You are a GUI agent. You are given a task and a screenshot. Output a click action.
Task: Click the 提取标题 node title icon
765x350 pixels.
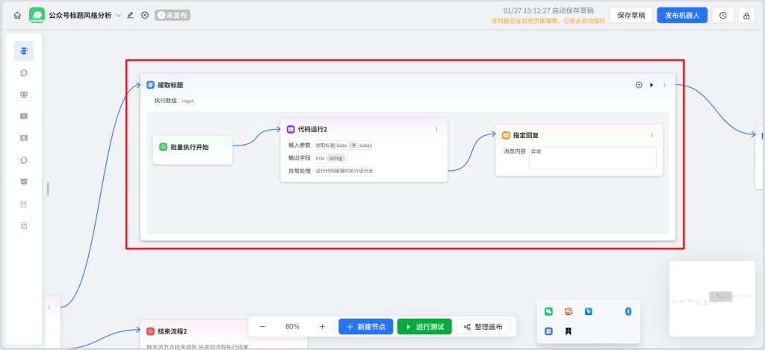click(x=150, y=85)
